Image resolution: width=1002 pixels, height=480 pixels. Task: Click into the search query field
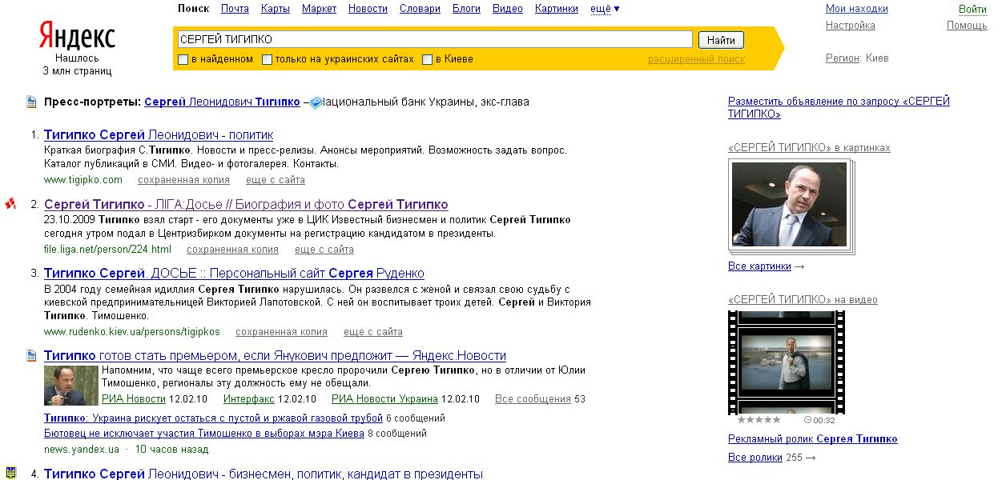click(x=433, y=39)
